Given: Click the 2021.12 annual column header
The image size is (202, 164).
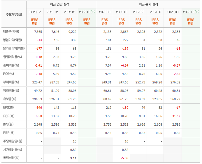Looking at the screenshot, I should pyautogui.click(x=52, y=12).
